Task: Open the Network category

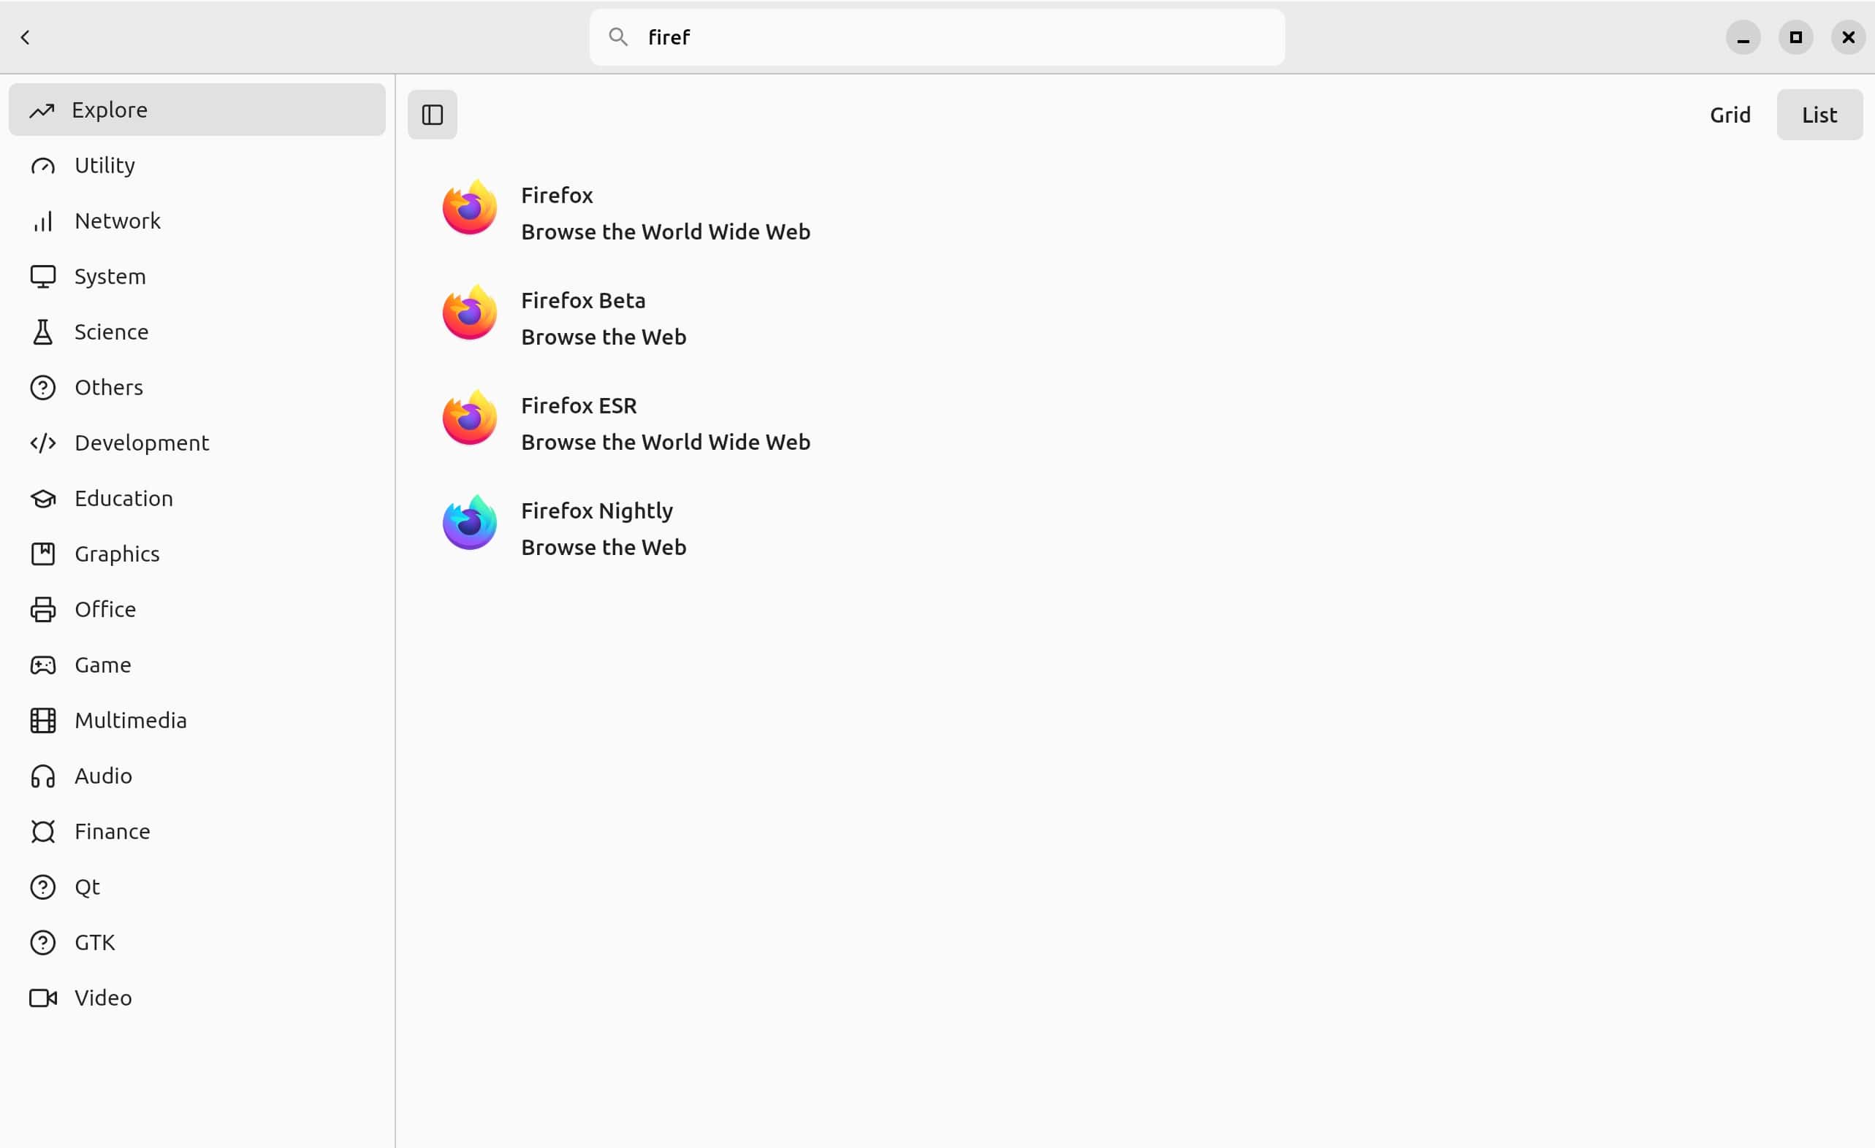Action: tap(117, 221)
